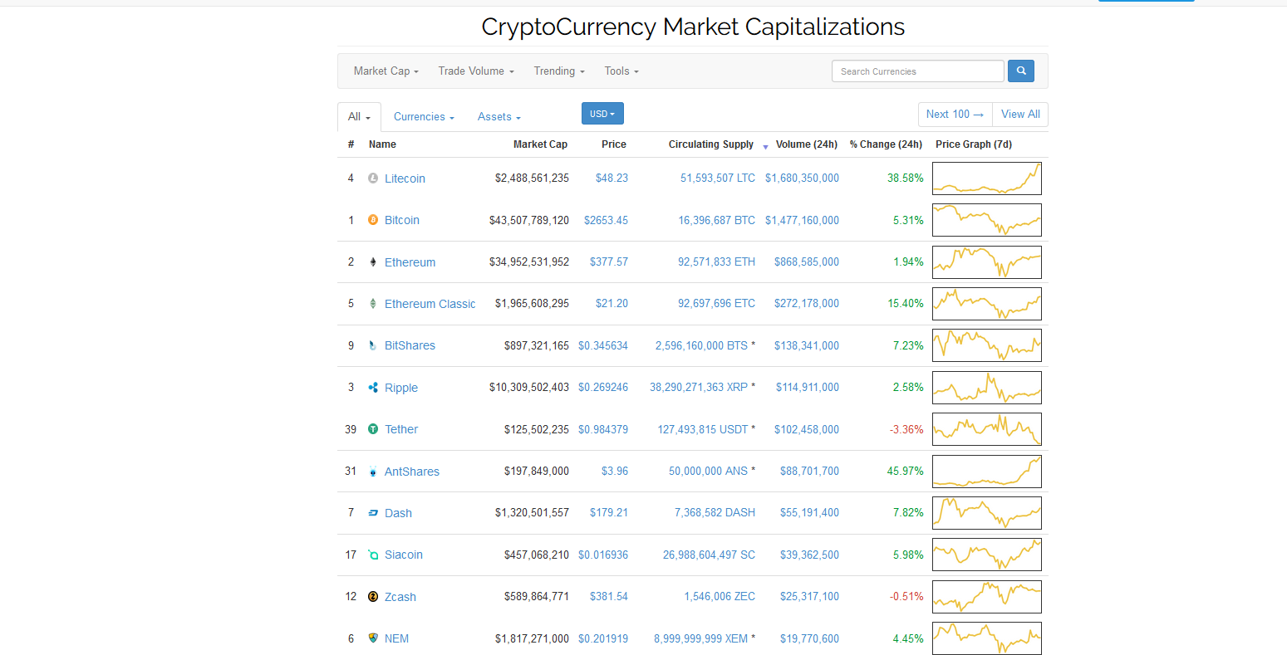Open the Bitcoin link
Screen dimensions: 1287x655
pos(402,220)
